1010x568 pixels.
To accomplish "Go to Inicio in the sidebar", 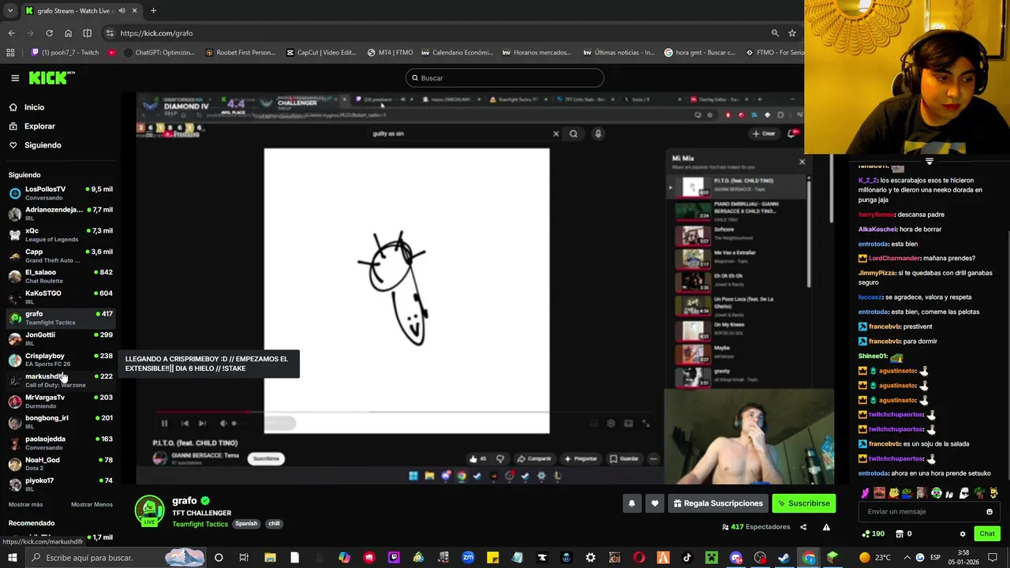I will pos(34,107).
